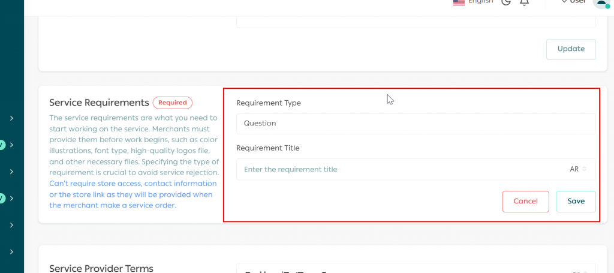The width and height of the screenshot is (614, 273).
Task: Click the US flag language icon
Action: [x=459, y=2]
